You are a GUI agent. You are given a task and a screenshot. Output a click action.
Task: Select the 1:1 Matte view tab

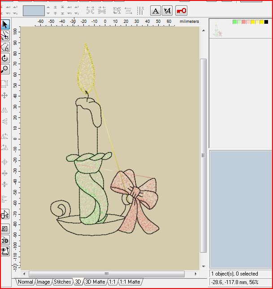pyautogui.click(x=130, y=282)
